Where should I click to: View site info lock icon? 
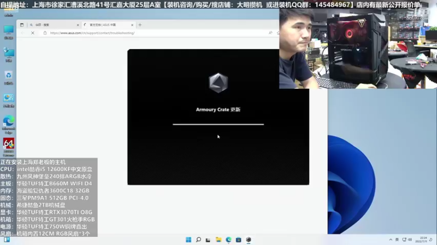(x=45, y=33)
